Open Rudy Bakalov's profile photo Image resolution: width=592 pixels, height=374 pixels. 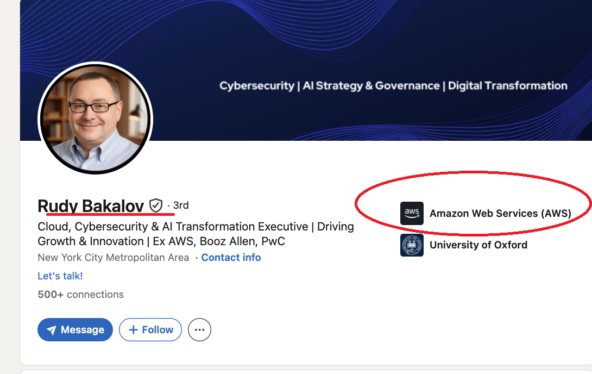[95, 120]
